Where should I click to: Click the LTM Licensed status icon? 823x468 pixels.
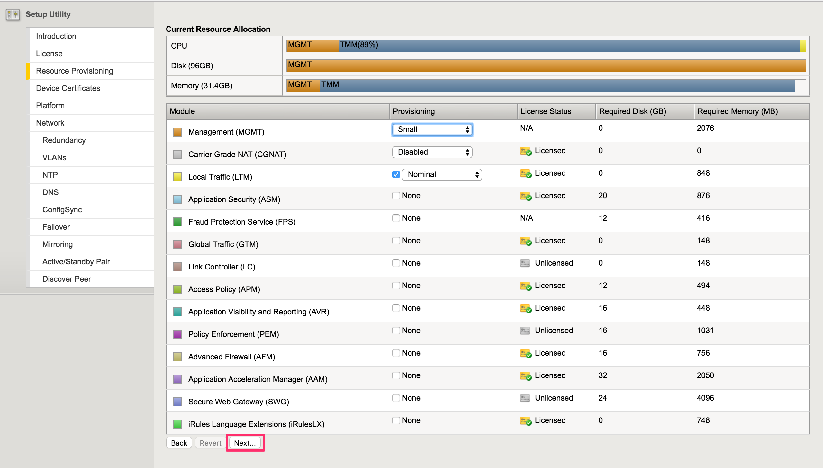(x=526, y=173)
